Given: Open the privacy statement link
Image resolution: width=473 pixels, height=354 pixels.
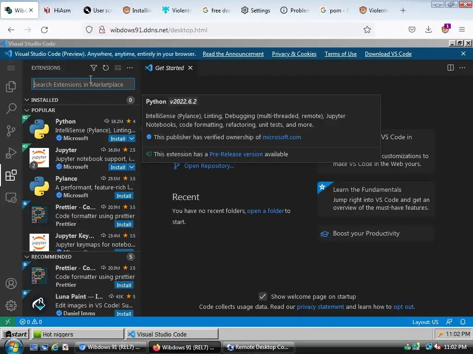Looking at the screenshot, I should pos(321,307).
